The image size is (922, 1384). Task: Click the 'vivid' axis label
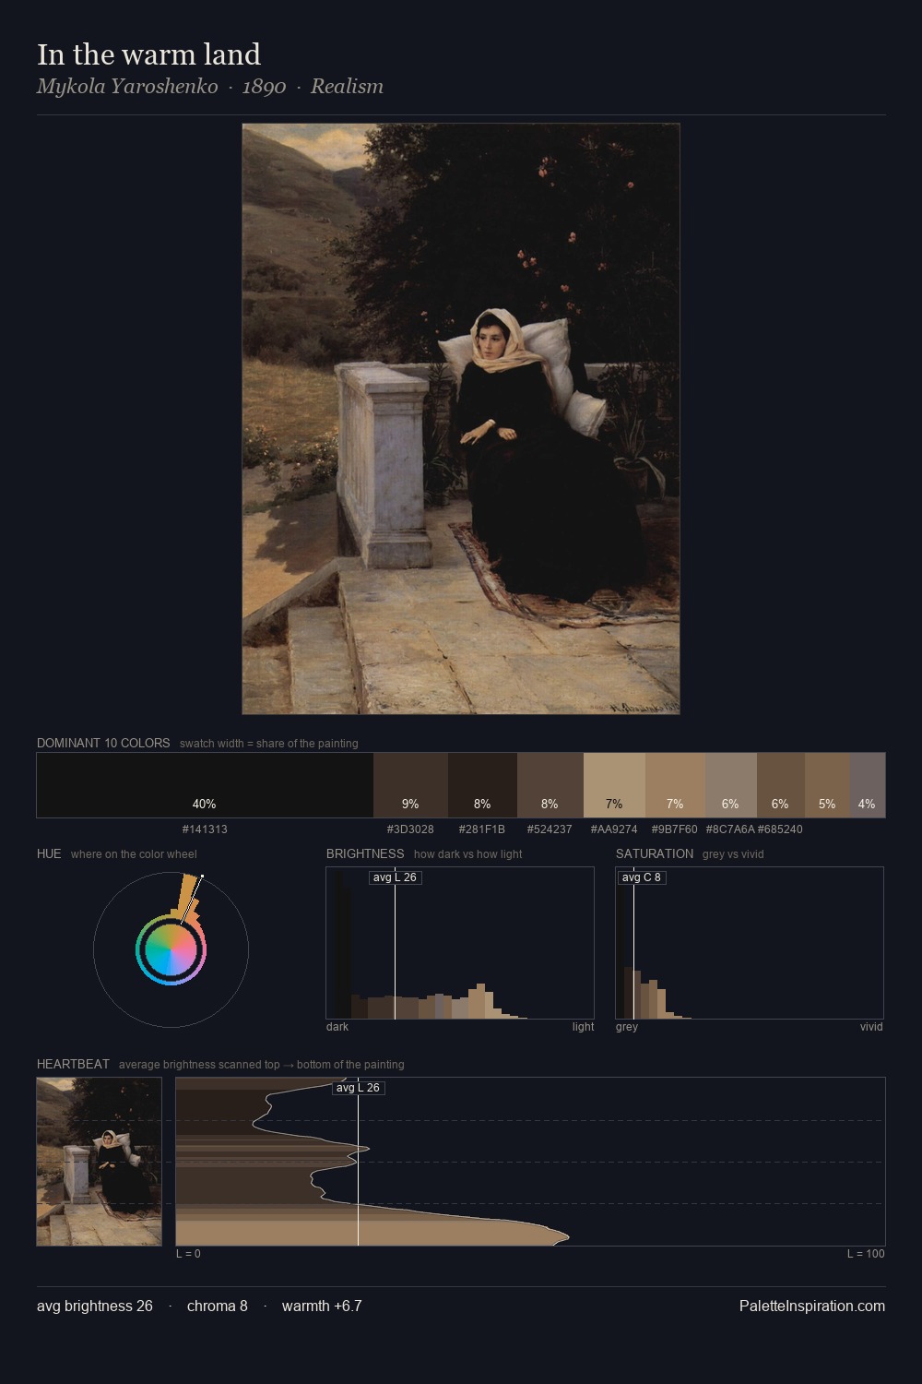coord(871,1027)
